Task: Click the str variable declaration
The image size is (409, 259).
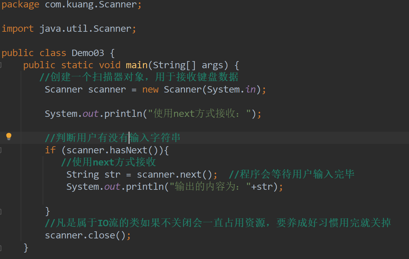Action: click(112, 175)
